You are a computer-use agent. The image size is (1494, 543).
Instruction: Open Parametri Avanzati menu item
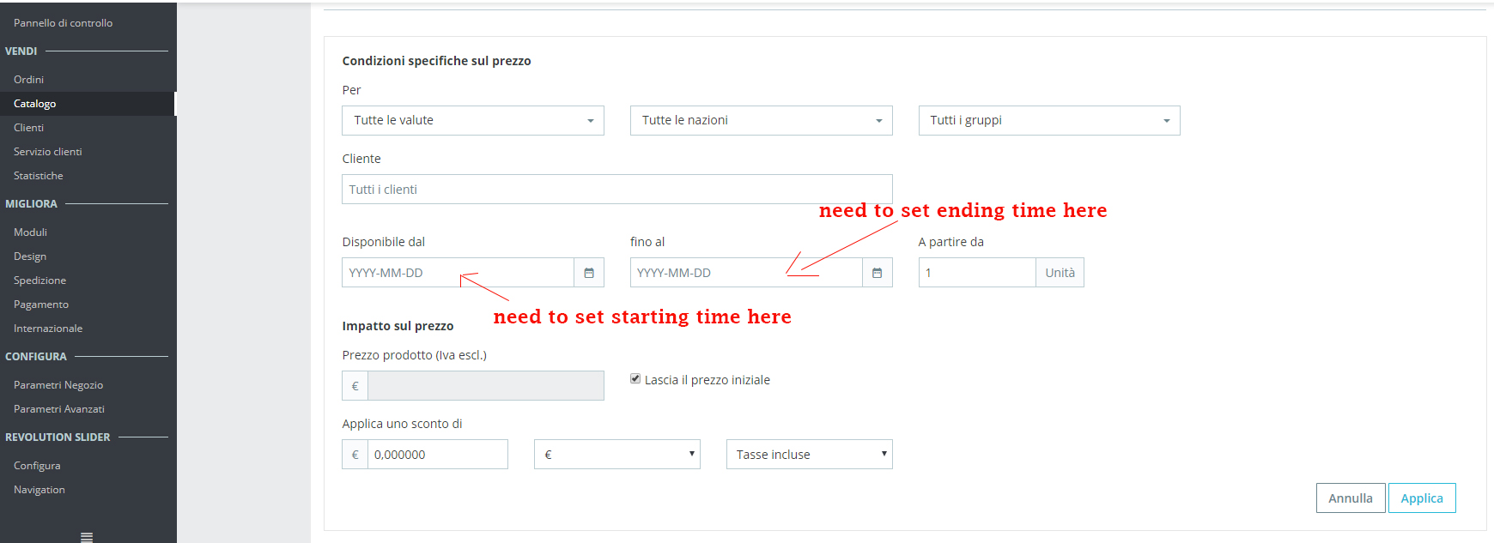(59, 409)
